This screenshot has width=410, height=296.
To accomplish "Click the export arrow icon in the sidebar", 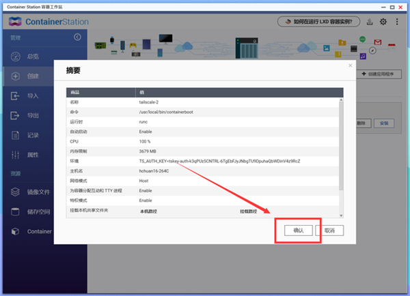I will pyautogui.click(x=15, y=115).
